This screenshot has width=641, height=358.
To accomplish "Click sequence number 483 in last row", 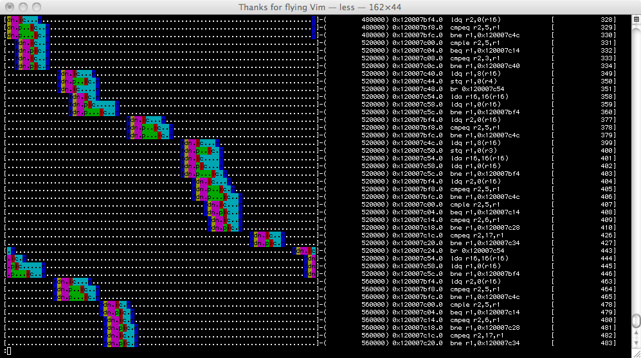I will [x=606, y=343].
